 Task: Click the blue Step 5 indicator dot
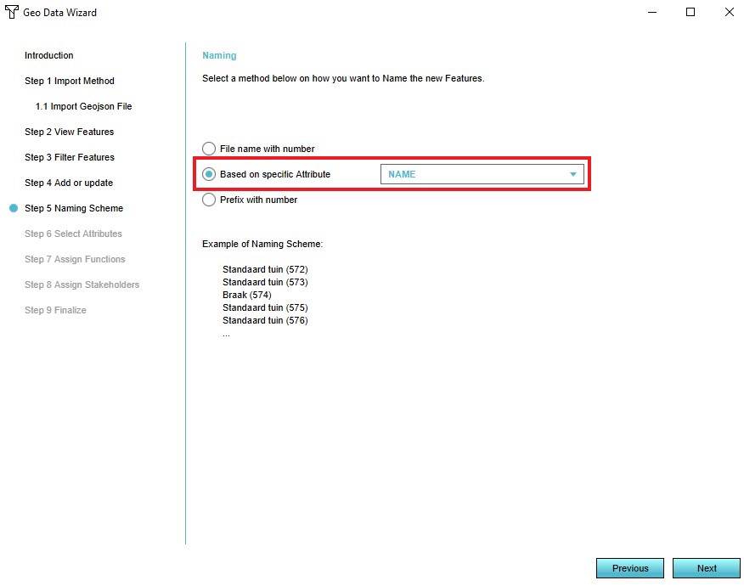(x=13, y=208)
